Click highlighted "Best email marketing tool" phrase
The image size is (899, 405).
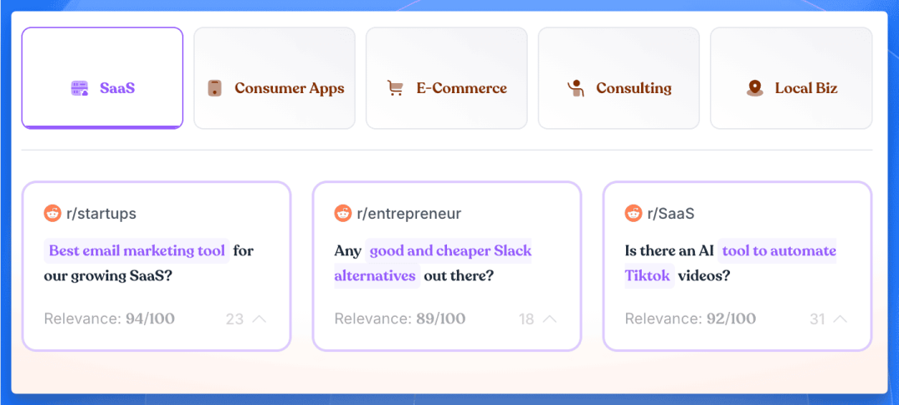coord(137,250)
